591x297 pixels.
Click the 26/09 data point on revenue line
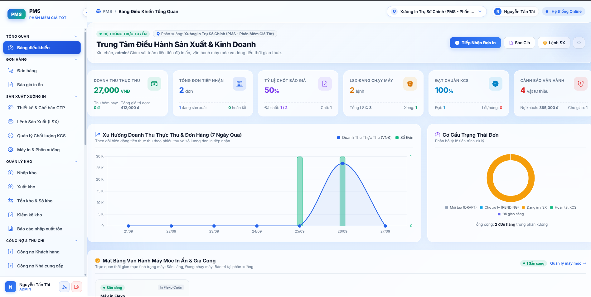[342, 163]
